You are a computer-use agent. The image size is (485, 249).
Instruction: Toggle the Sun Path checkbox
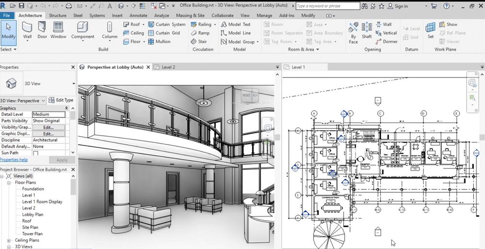tap(35, 153)
